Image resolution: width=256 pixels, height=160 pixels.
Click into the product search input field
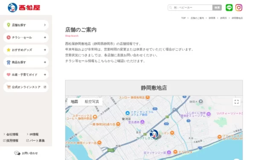pyautogui.click(x=190, y=8)
